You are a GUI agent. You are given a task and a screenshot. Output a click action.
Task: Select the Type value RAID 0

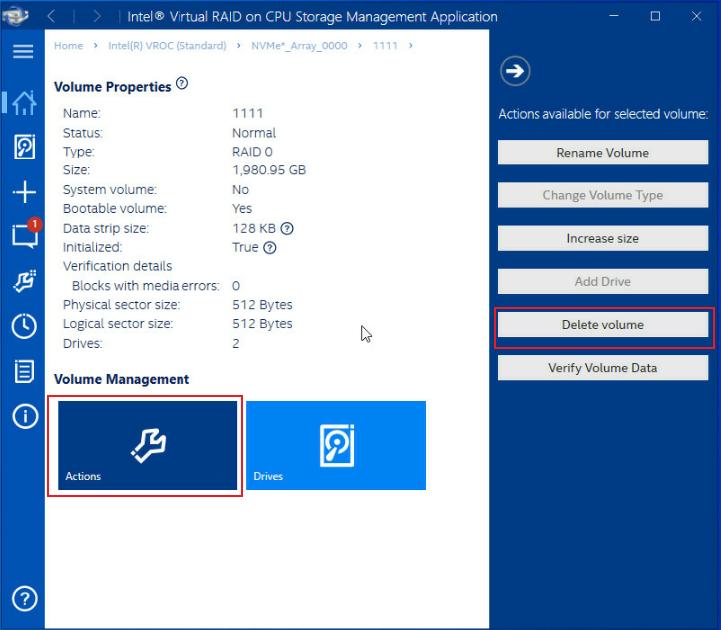(252, 152)
